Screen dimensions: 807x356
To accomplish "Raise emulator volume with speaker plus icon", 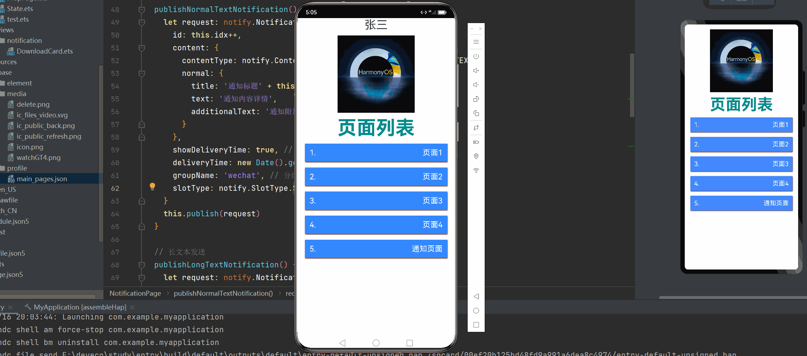I will (x=476, y=71).
